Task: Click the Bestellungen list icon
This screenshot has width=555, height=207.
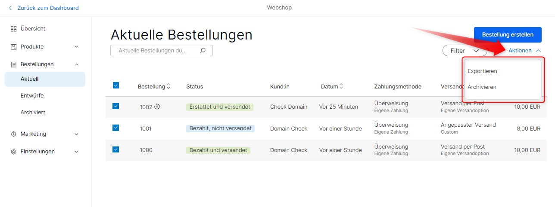Action: click(x=13, y=64)
